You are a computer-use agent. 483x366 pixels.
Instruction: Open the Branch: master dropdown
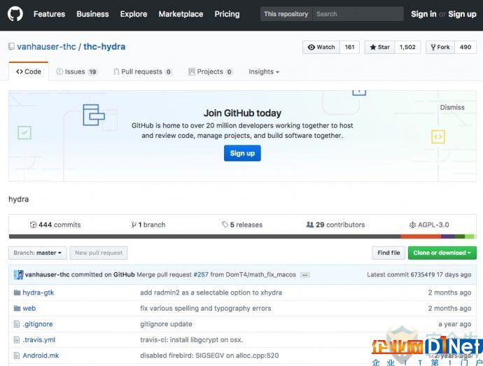pyautogui.click(x=38, y=253)
